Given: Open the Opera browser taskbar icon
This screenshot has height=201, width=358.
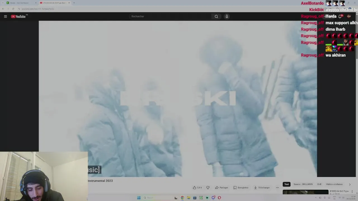Looking at the screenshot, I should pos(219,198).
